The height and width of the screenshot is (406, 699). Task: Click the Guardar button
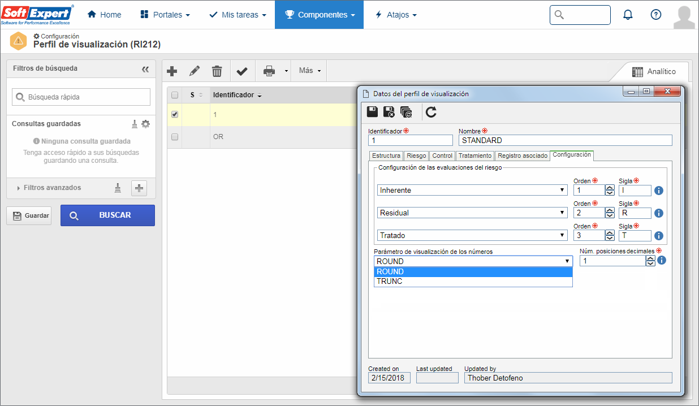[29, 215]
